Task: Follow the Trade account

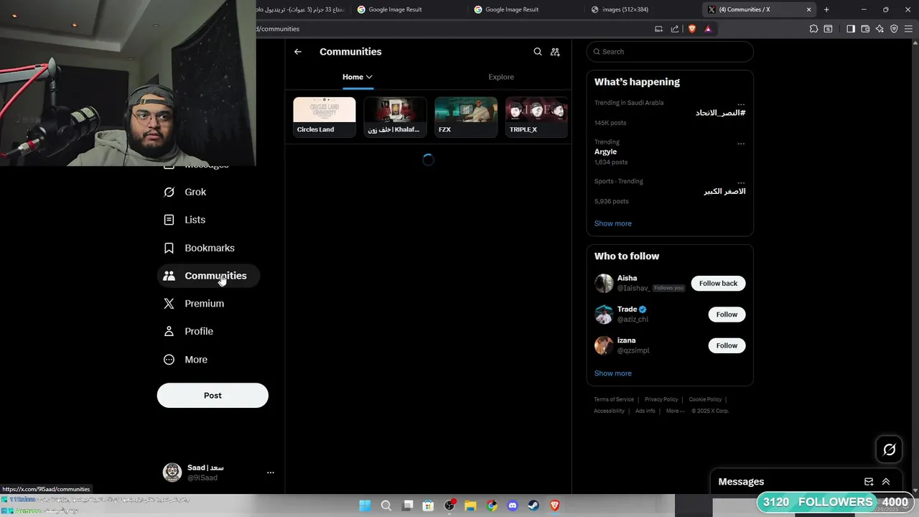Action: tap(727, 315)
